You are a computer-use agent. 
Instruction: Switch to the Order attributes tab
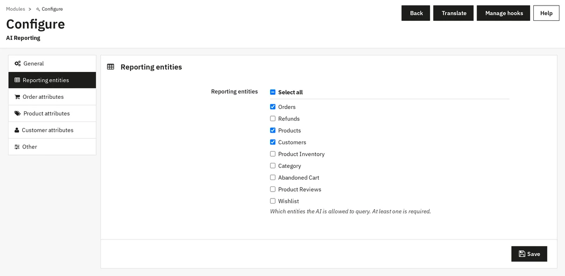click(x=52, y=97)
